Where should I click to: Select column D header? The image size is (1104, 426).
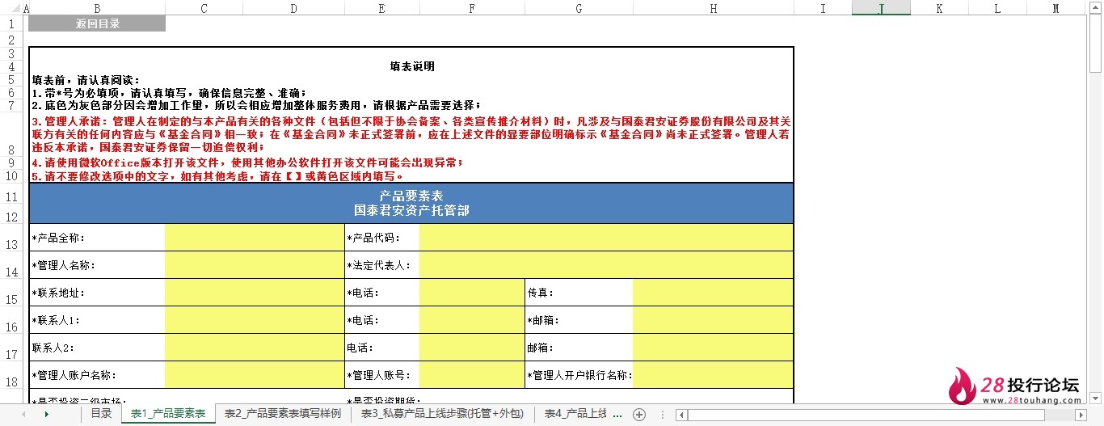click(293, 8)
